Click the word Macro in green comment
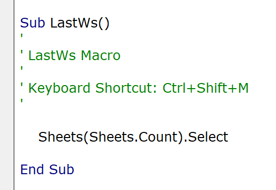276x190 pixels. [x=100, y=56]
